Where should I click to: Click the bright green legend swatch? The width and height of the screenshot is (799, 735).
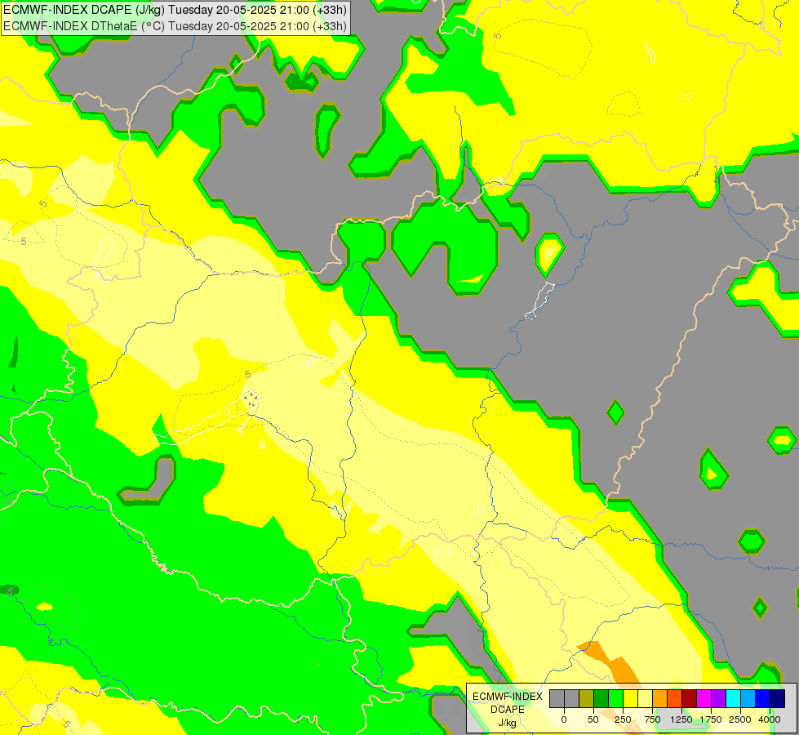click(615, 698)
